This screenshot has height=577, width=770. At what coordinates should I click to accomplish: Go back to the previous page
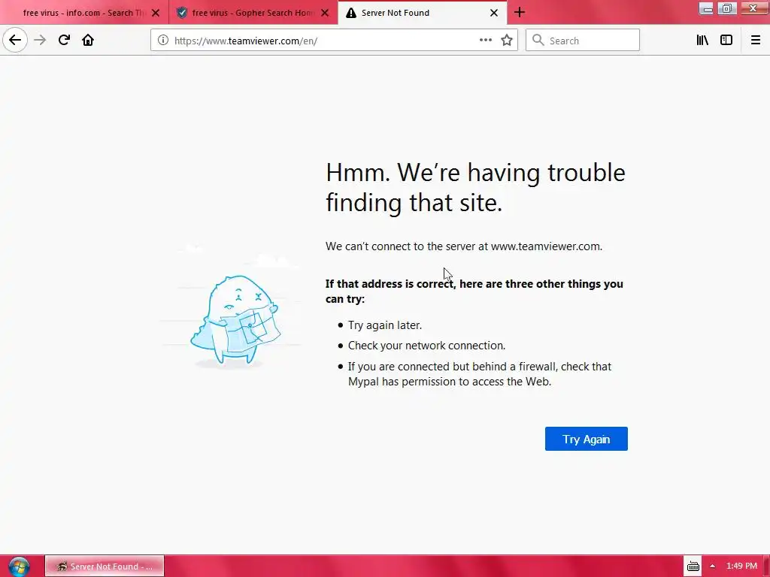[x=15, y=41]
